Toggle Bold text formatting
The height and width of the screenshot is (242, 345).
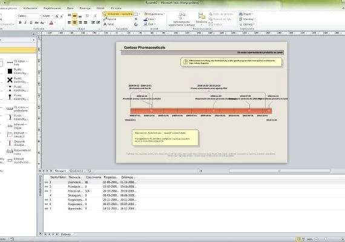tap(20, 22)
